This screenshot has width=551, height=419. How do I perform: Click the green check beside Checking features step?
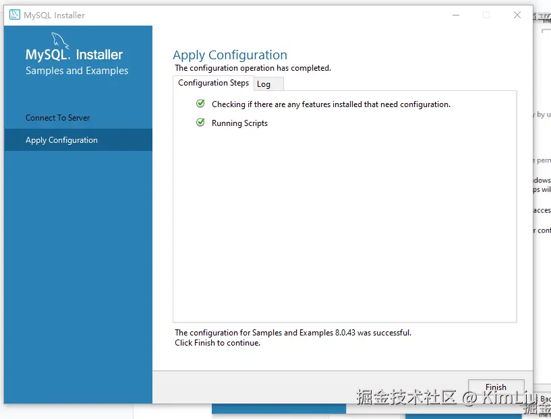[200, 104]
